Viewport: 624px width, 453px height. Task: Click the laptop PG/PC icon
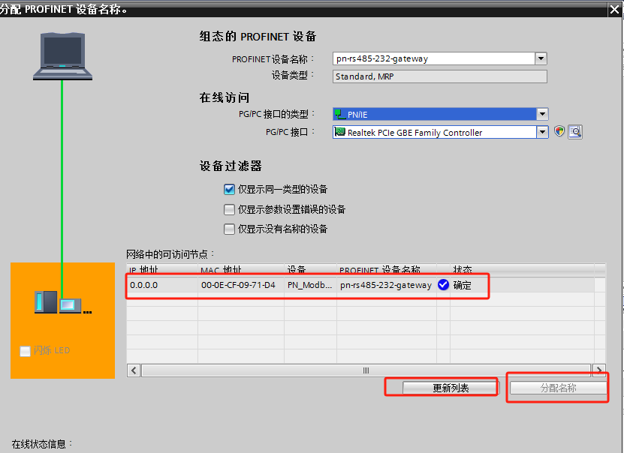[62, 56]
